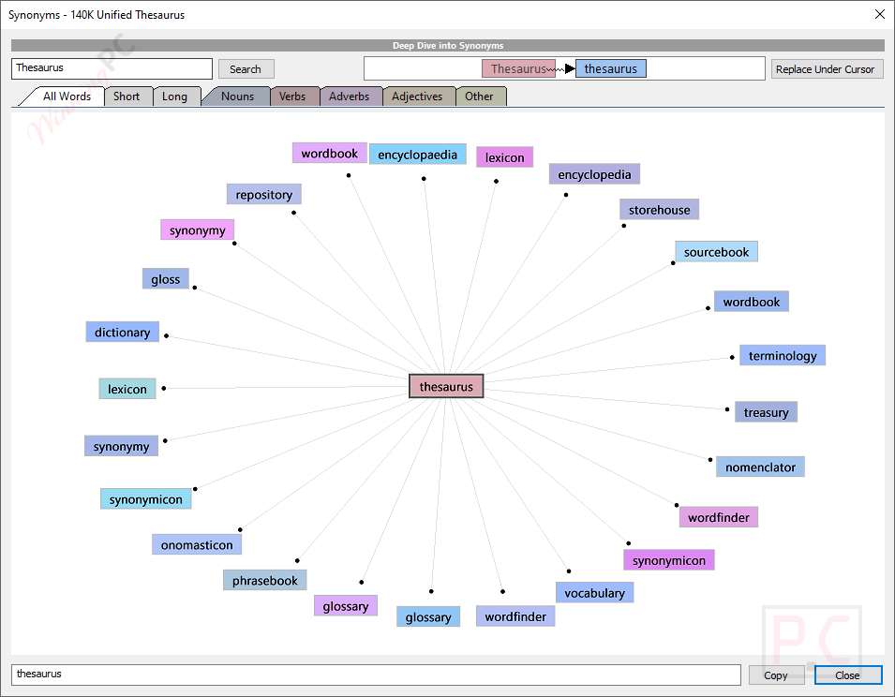895x697 pixels.
Task: Open the Nouns tab
Action: pyautogui.click(x=237, y=96)
